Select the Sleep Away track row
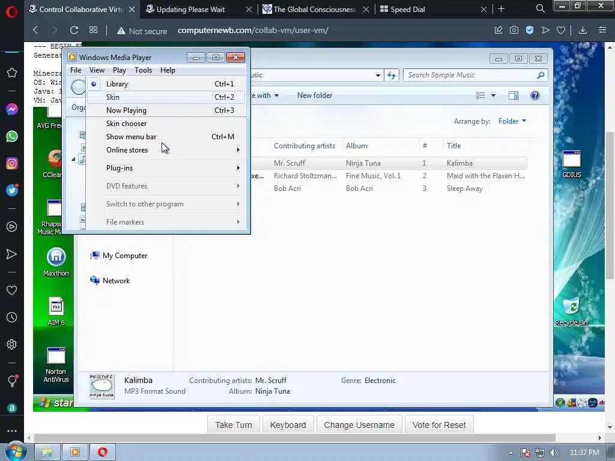 click(x=389, y=188)
